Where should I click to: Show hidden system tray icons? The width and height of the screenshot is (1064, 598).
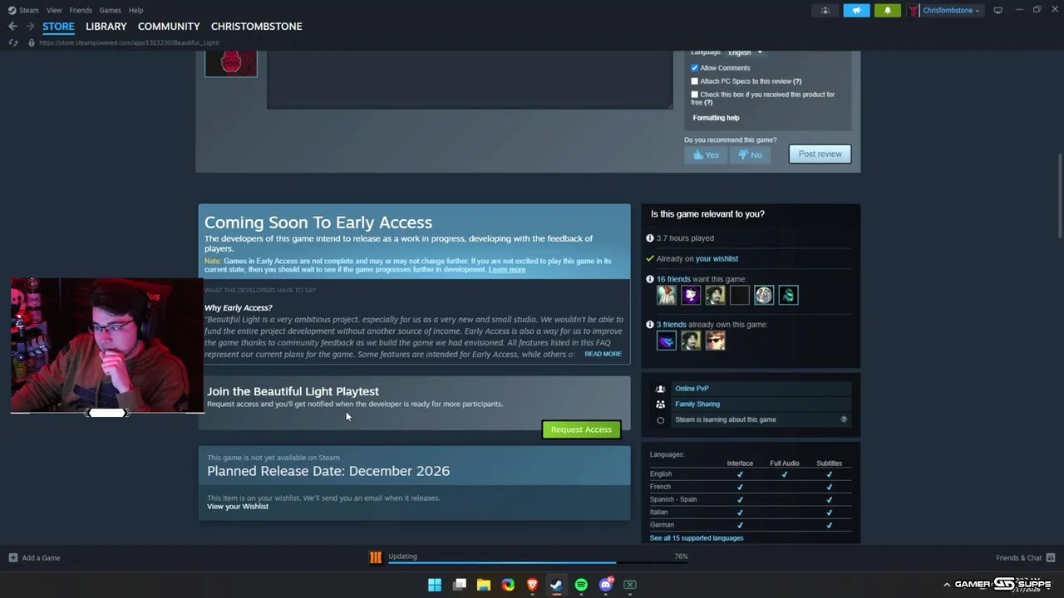pos(947,585)
